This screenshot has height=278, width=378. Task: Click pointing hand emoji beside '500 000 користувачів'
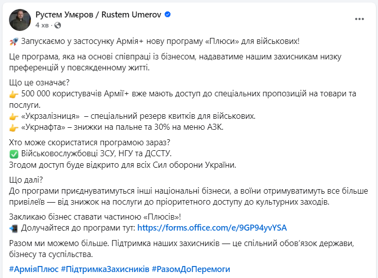13,94
